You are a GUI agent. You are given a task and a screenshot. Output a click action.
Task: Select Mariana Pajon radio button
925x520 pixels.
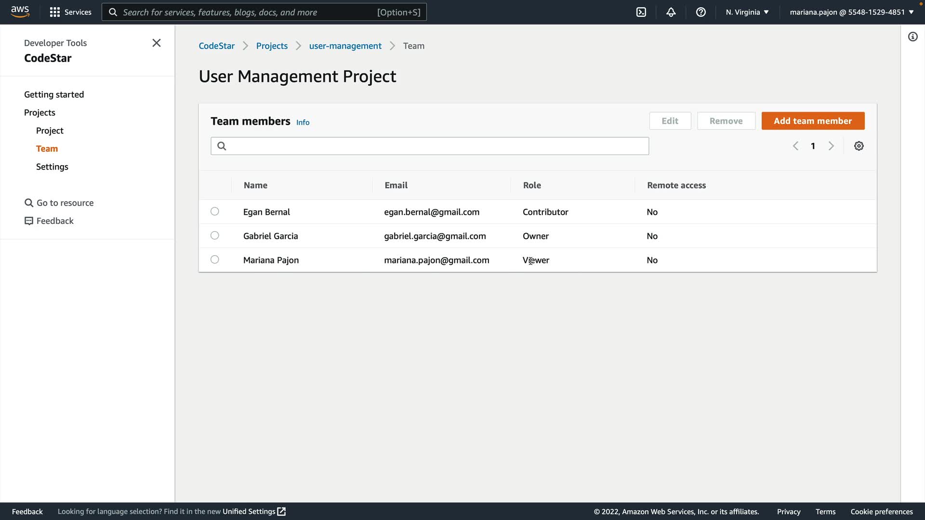(215, 260)
